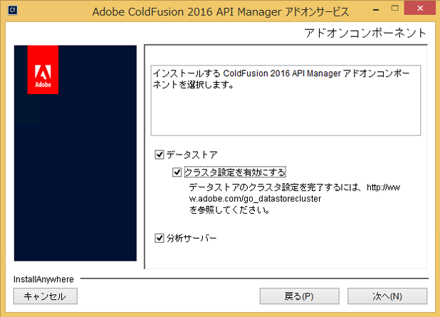Image resolution: width=440 pixels, height=317 pixels.
Task: Click the red Adobe logo
Action: point(43,70)
